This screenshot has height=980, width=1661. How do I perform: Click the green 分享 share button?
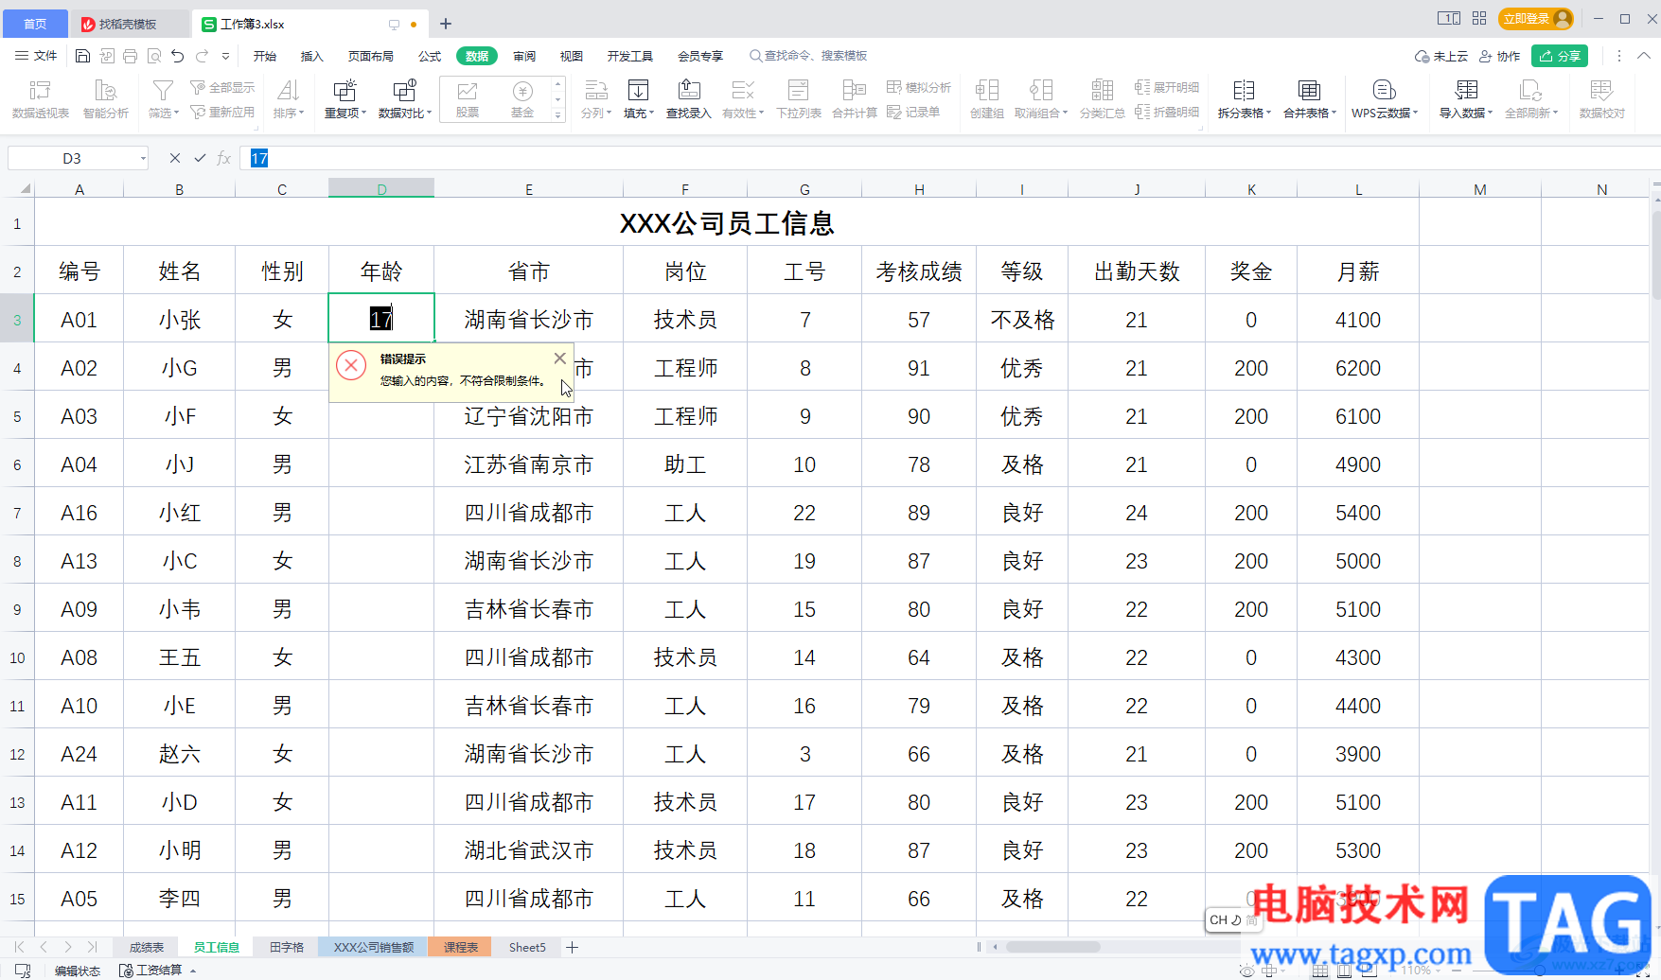click(1560, 56)
